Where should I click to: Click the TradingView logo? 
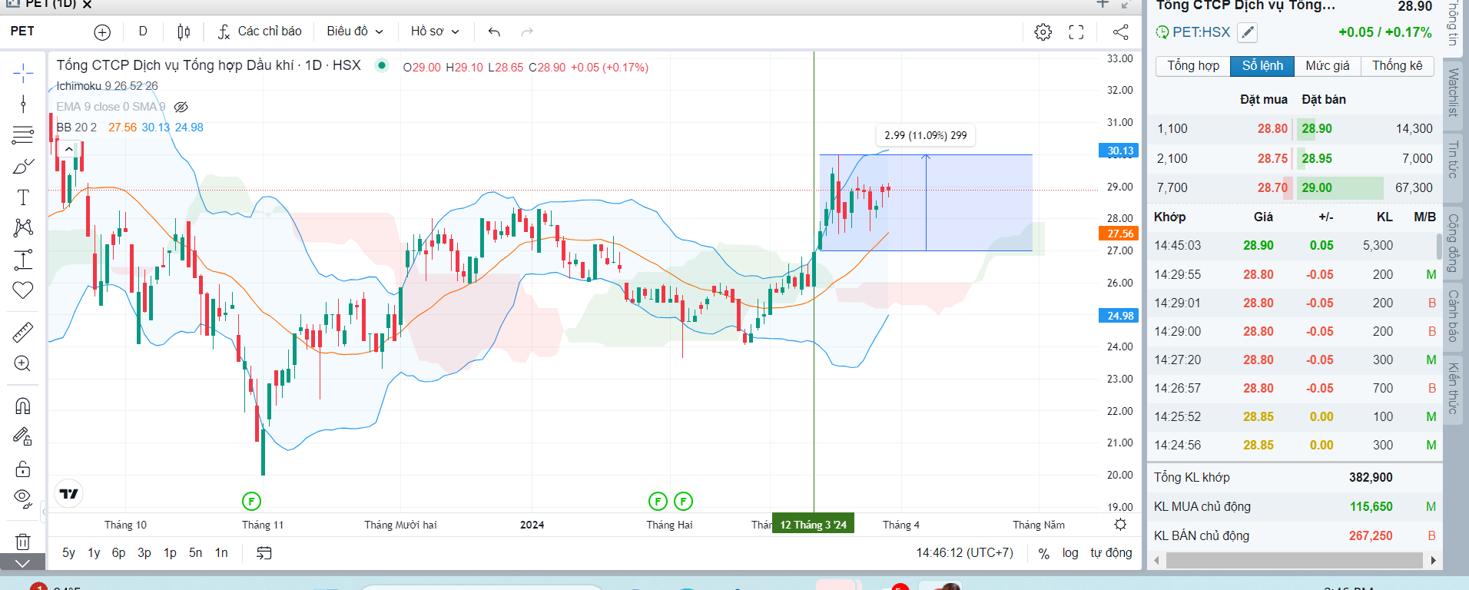point(69,494)
